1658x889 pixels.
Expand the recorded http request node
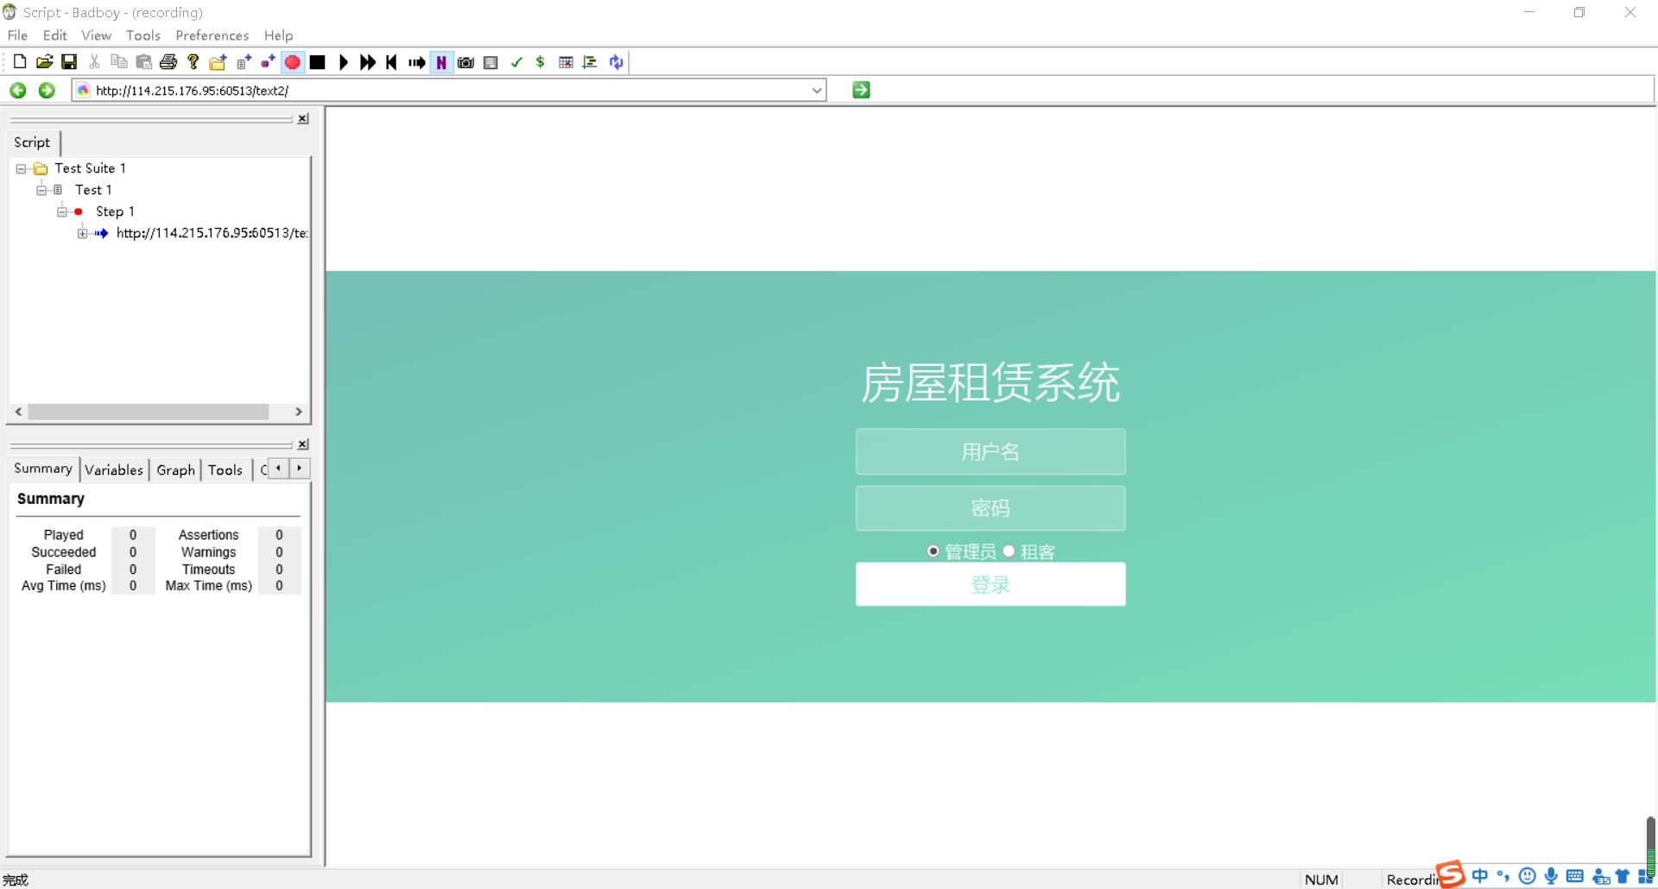pos(83,233)
